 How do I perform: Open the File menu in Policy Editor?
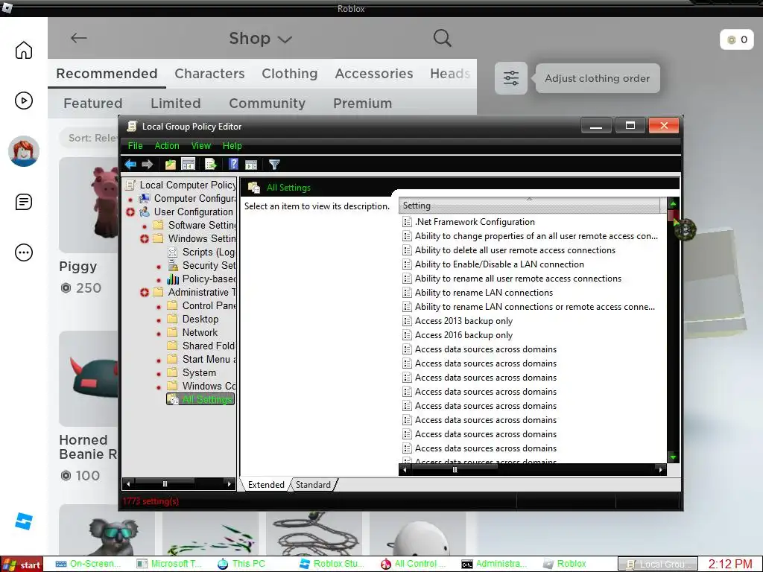135,145
